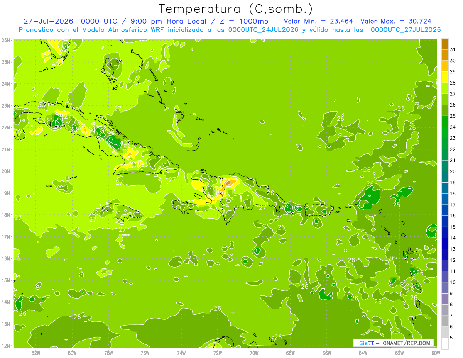This screenshot has width=463, height=358.
Task: Click the latitude label "20N"
Action: click(x=6, y=171)
